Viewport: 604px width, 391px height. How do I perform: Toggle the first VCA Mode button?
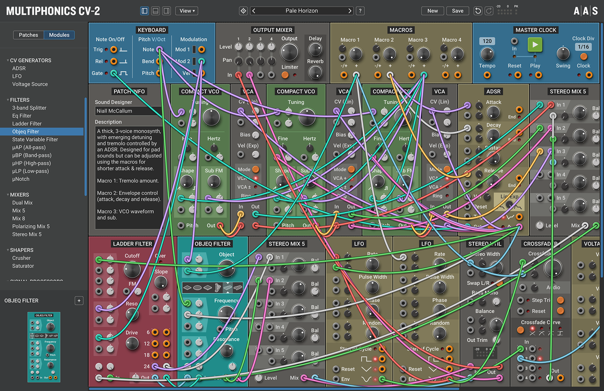pyautogui.click(x=256, y=169)
